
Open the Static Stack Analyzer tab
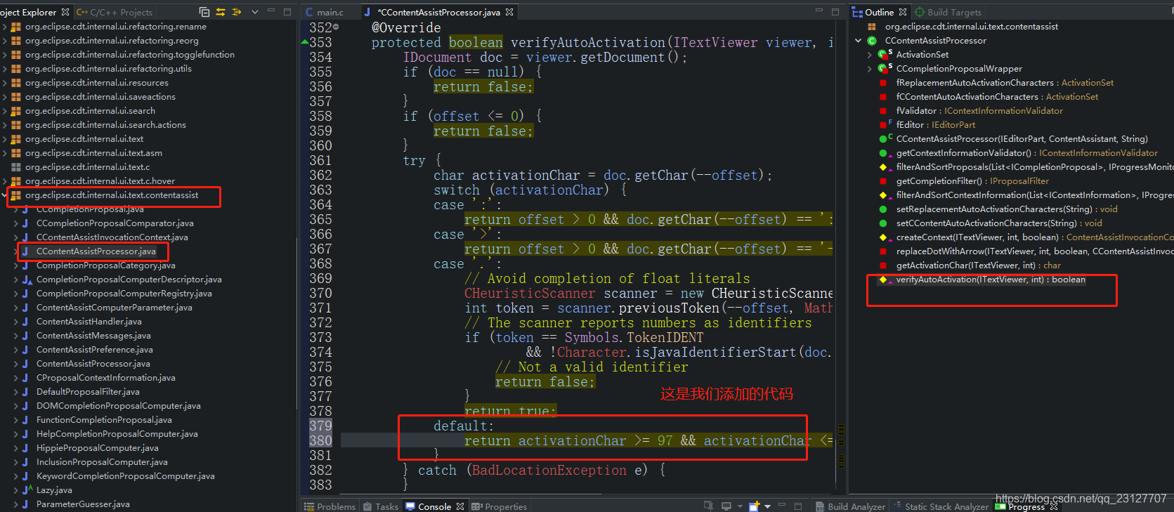click(940, 506)
